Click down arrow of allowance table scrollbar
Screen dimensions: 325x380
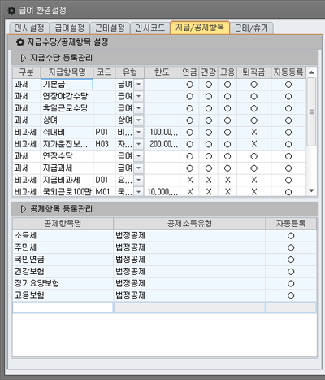pyautogui.click(x=311, y=191)
